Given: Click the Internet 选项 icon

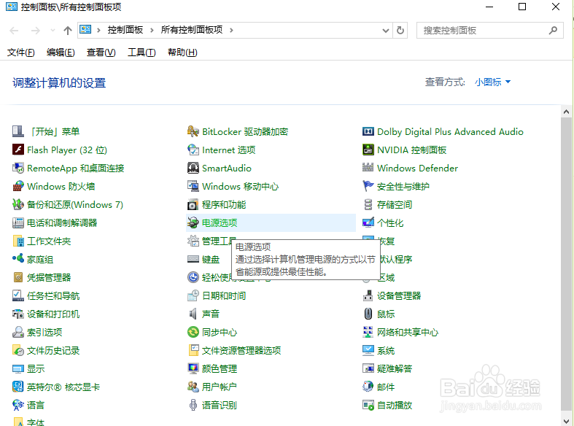Looking at the screenshot, I should pyautogui.click(x=193, y=150).
